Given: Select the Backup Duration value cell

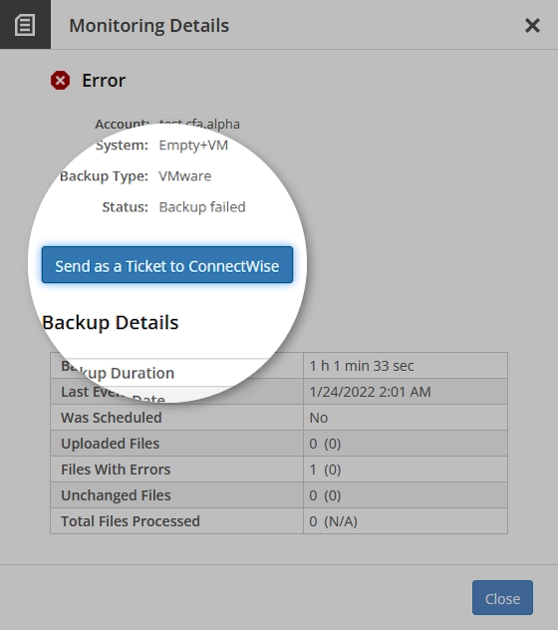Looking at the screenshot, I should tap(406, 366).
